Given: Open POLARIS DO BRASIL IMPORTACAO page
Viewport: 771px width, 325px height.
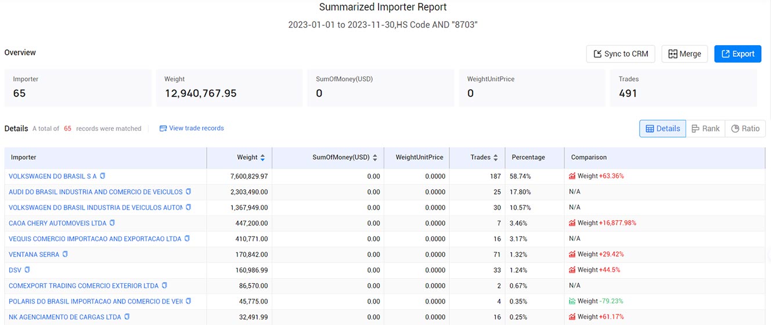Looking at the screenshot, I should point(96,301).
